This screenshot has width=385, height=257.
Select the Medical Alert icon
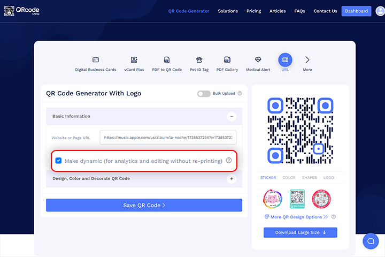coord(258,60)
